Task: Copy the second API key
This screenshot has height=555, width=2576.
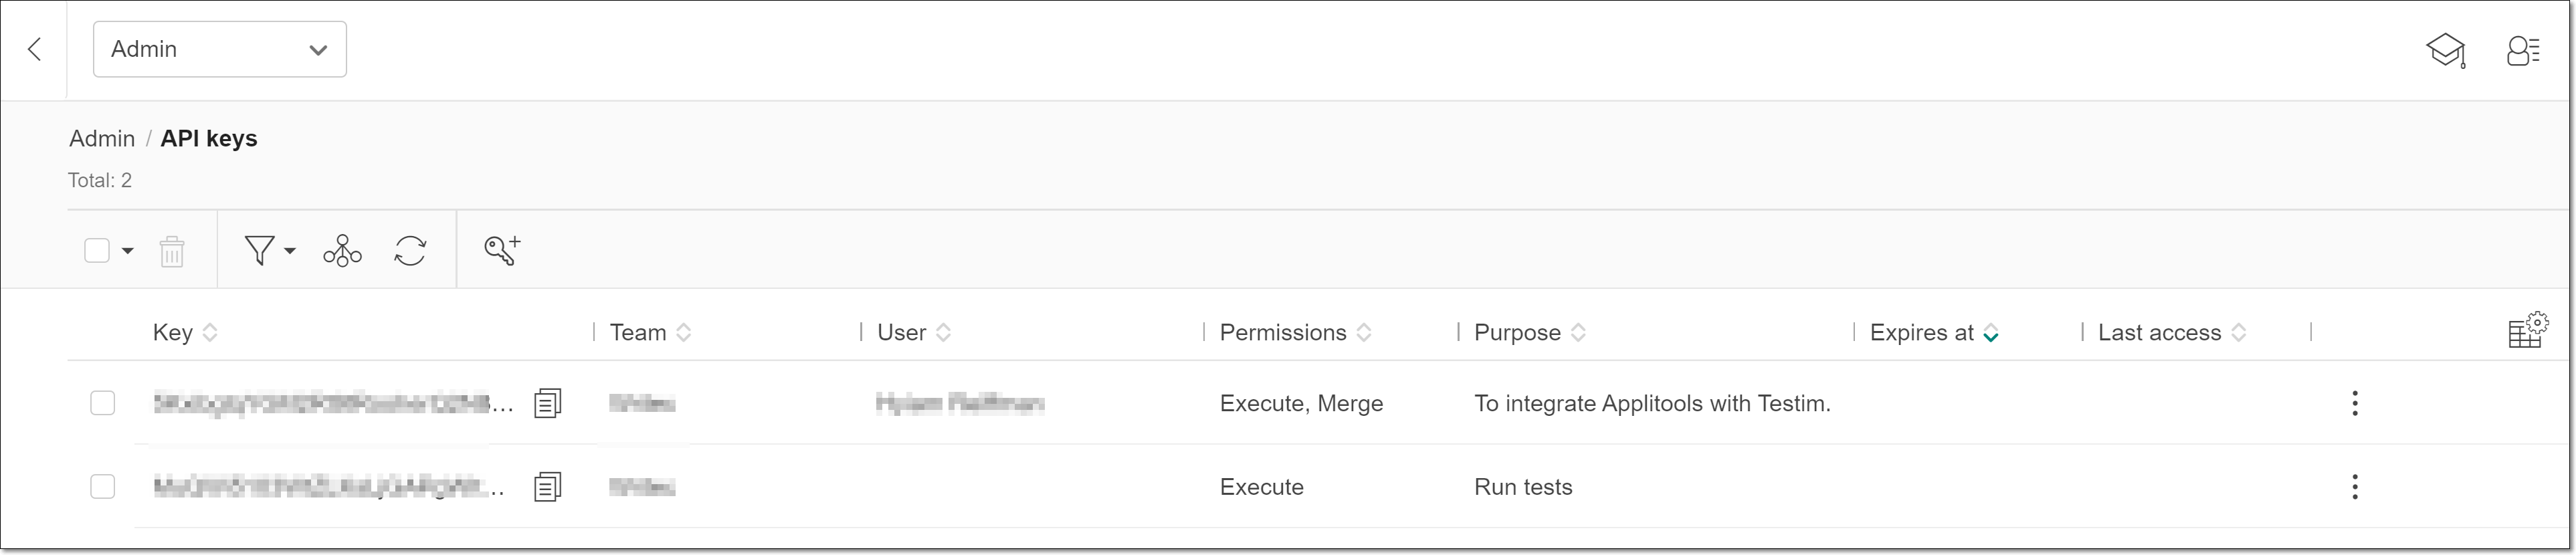Action: (x=547, y=487)
